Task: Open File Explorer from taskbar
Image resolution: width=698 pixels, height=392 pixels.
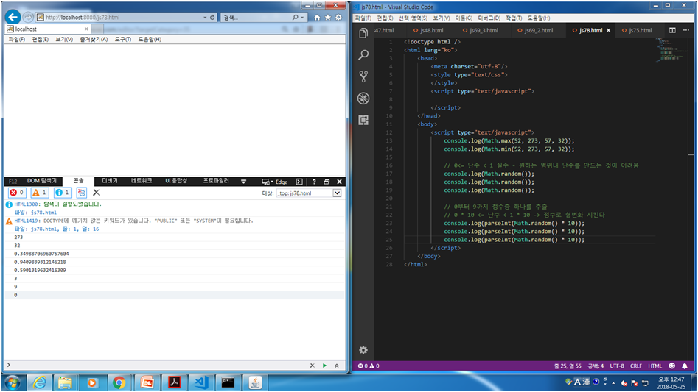Action: (x=65, y=382)
